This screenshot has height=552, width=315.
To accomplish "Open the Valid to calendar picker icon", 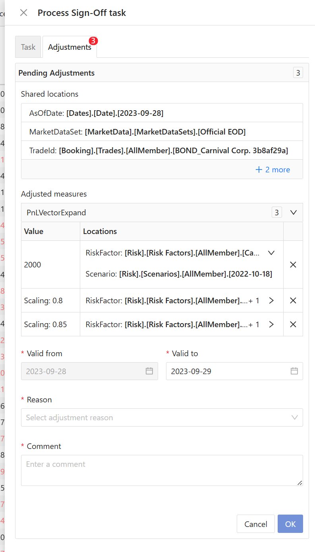I will pyautogui.click(x=294, y=371).
